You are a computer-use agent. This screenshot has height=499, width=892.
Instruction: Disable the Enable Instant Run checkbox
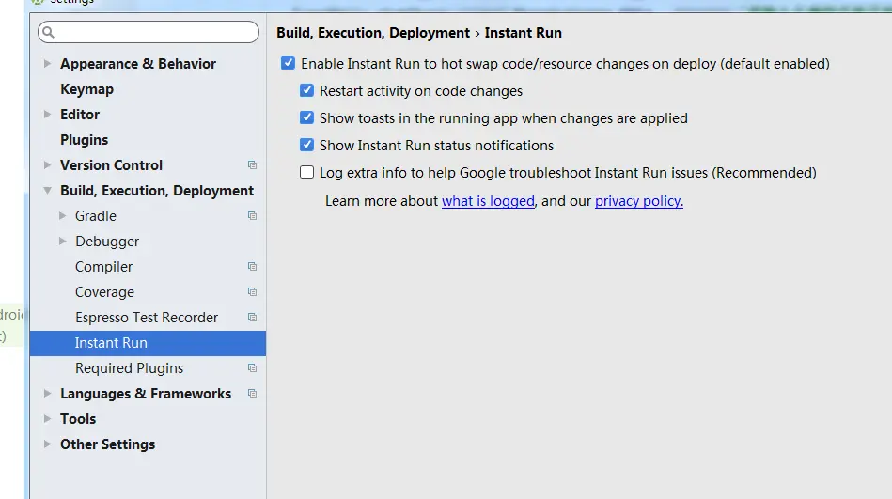(288, 64)
